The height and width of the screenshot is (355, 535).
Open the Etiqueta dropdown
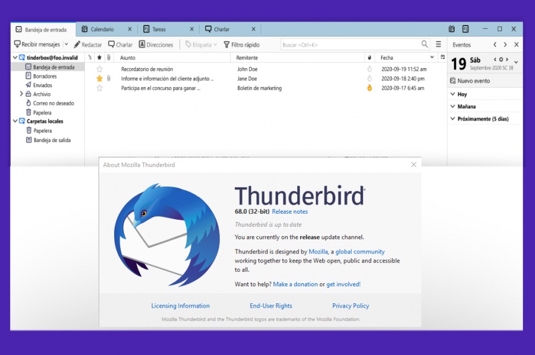(x=201, y=45)
